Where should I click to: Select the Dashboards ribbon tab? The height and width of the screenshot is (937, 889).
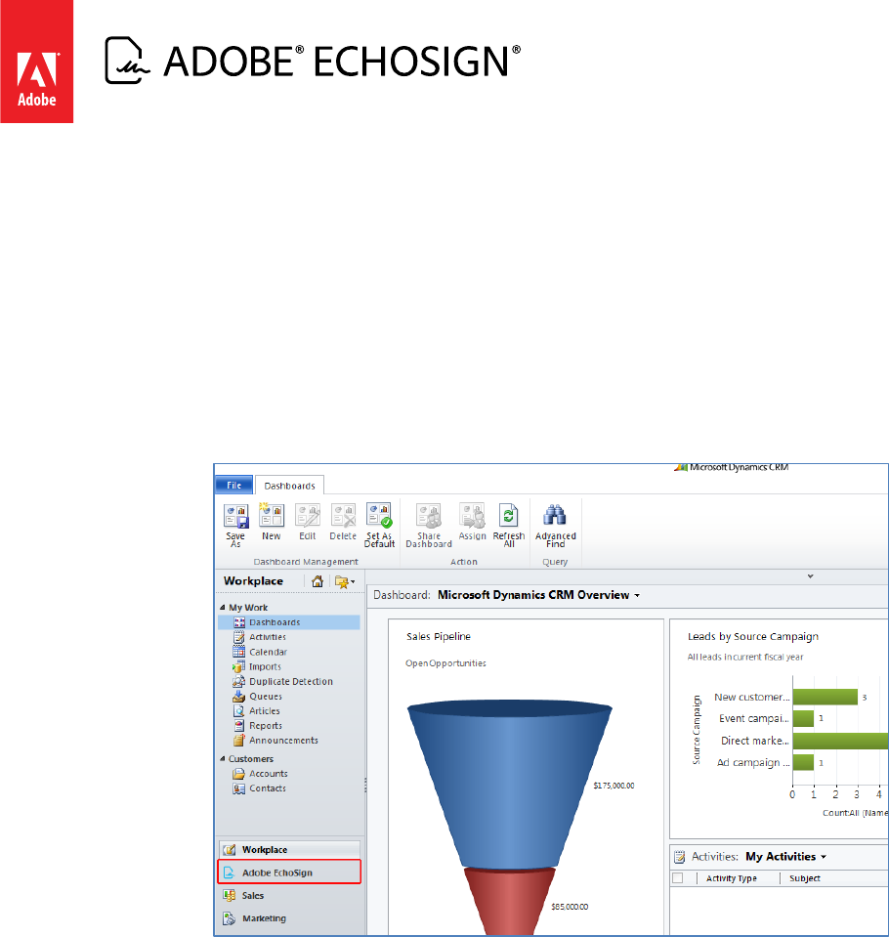point(290,486)
